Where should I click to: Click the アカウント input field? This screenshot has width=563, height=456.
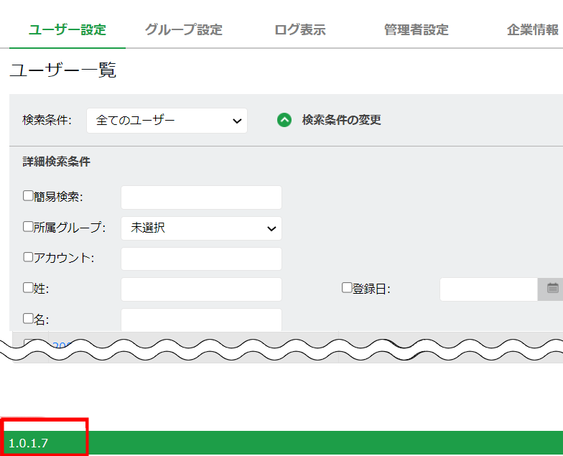tap(201, 259)
